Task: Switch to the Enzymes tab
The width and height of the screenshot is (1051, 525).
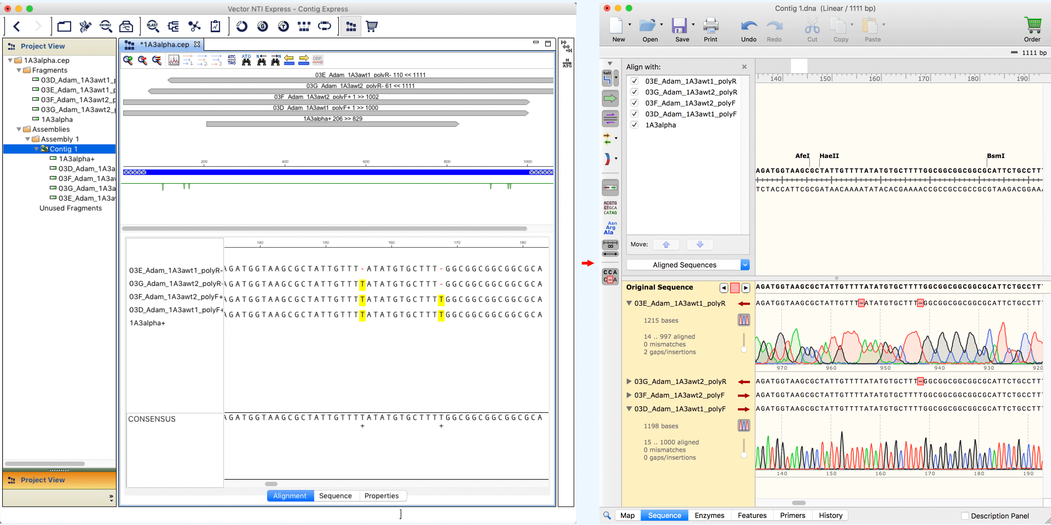Action: [x=709, y=515]
